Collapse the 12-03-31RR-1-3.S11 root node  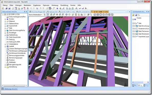click(3, 15)
